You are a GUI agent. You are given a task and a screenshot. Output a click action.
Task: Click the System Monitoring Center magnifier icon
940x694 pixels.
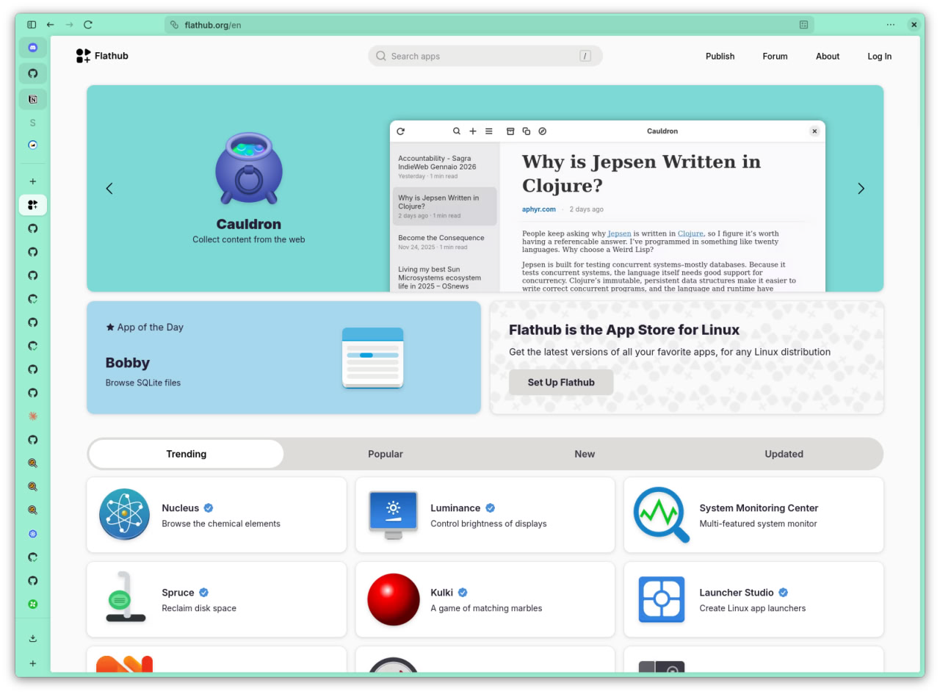pyautogui.click(x=662, y=515)
